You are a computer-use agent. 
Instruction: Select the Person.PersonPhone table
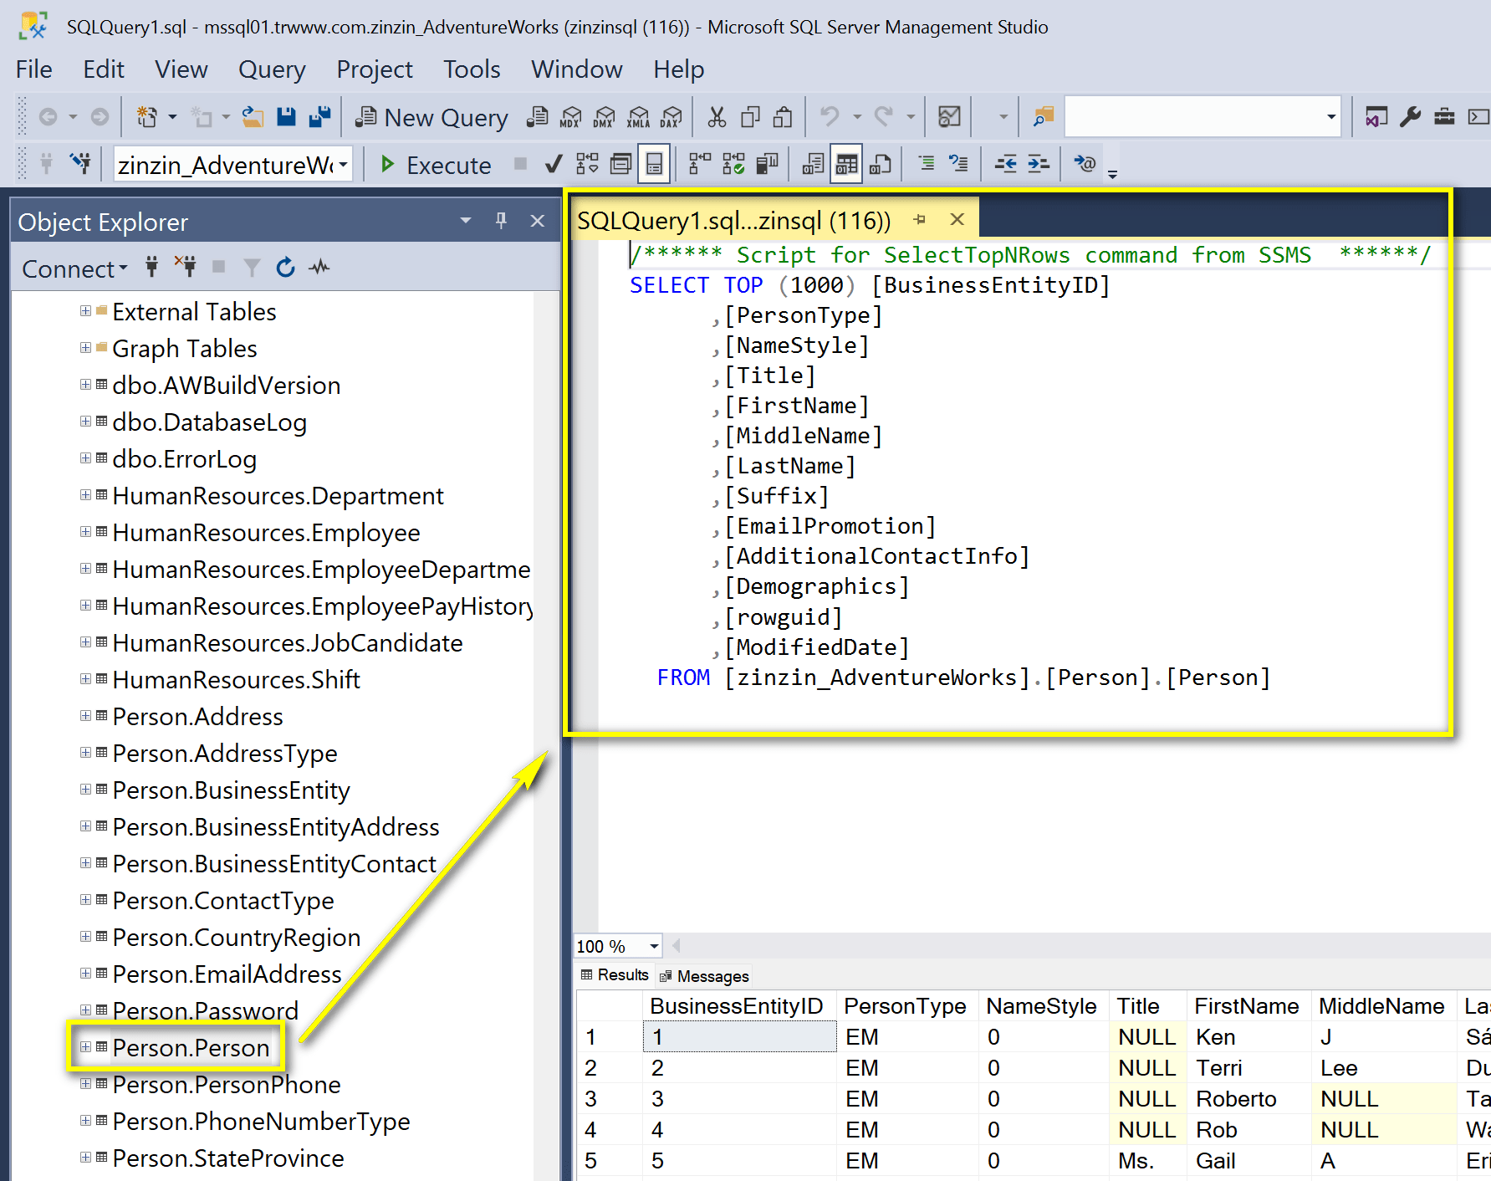click(x=227, y=1085)
